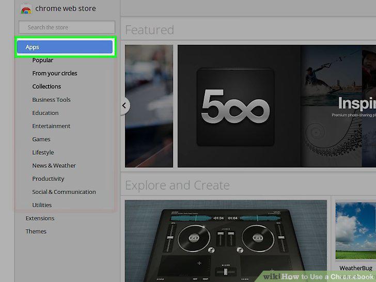Open News & Weather category
The image size is (376, 282).
54,166
